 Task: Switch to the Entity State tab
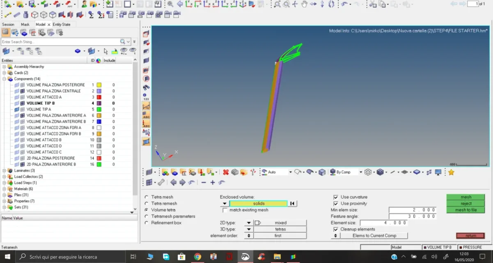pos(62,25)
